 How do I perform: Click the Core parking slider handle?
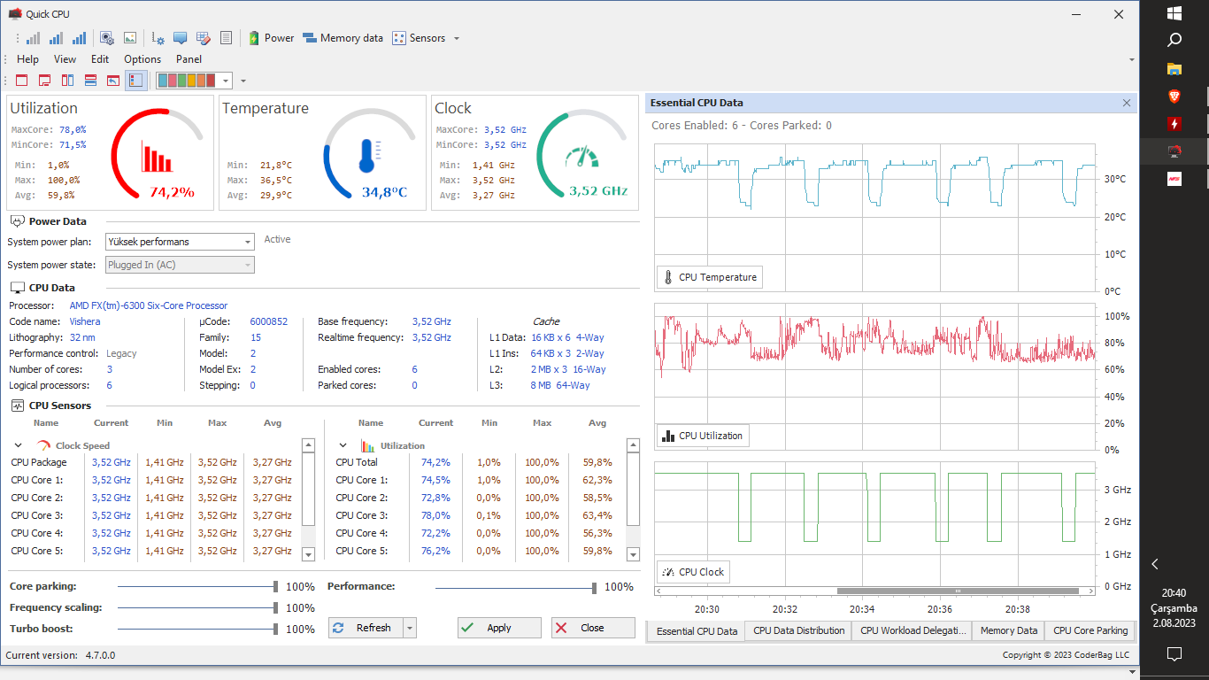click(276, 586)
